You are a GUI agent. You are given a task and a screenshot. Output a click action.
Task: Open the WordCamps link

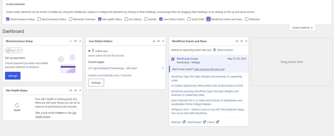pyautogui.click(x=195, y=122)
